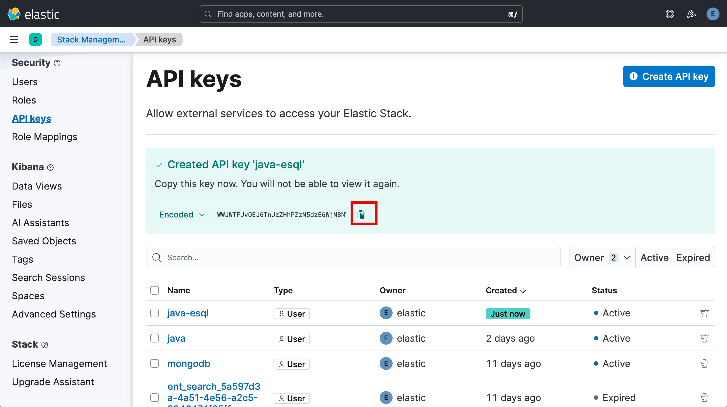Select the checkbox for mongodb API key row
The image size is (727, 407).
pyautogui.click(x=154, y=364)
